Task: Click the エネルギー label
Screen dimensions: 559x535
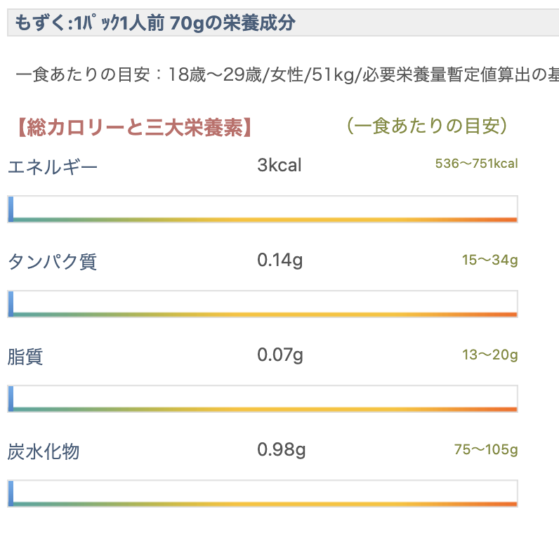Action: (x=53, y=167)
